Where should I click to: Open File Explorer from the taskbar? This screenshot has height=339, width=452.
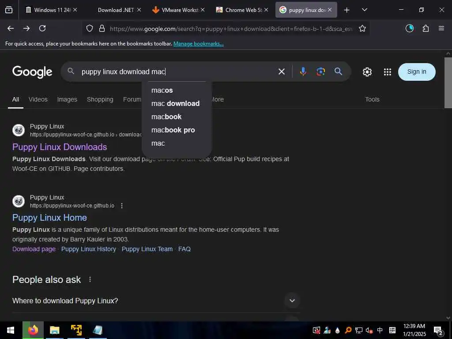tap(54, 330)
